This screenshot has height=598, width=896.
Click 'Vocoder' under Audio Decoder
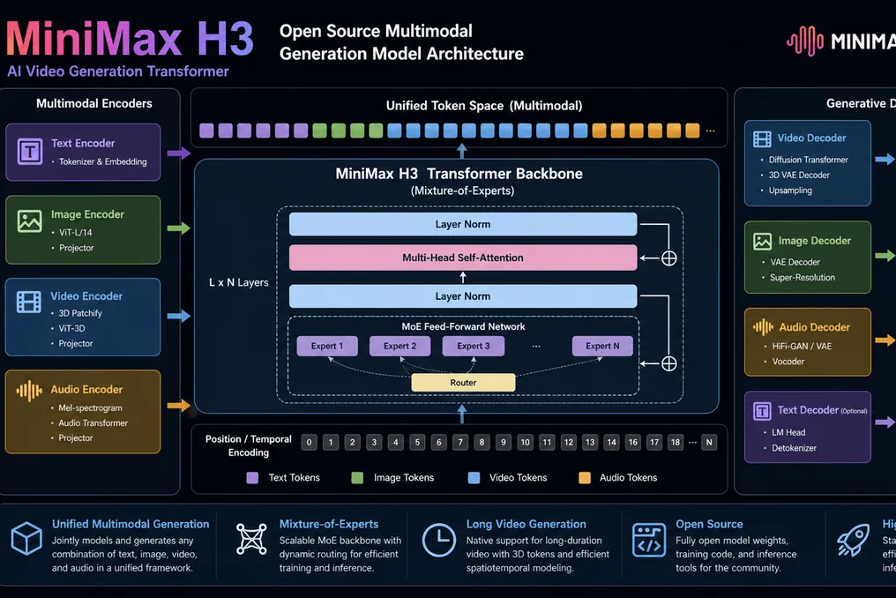(x=788, y=362)
